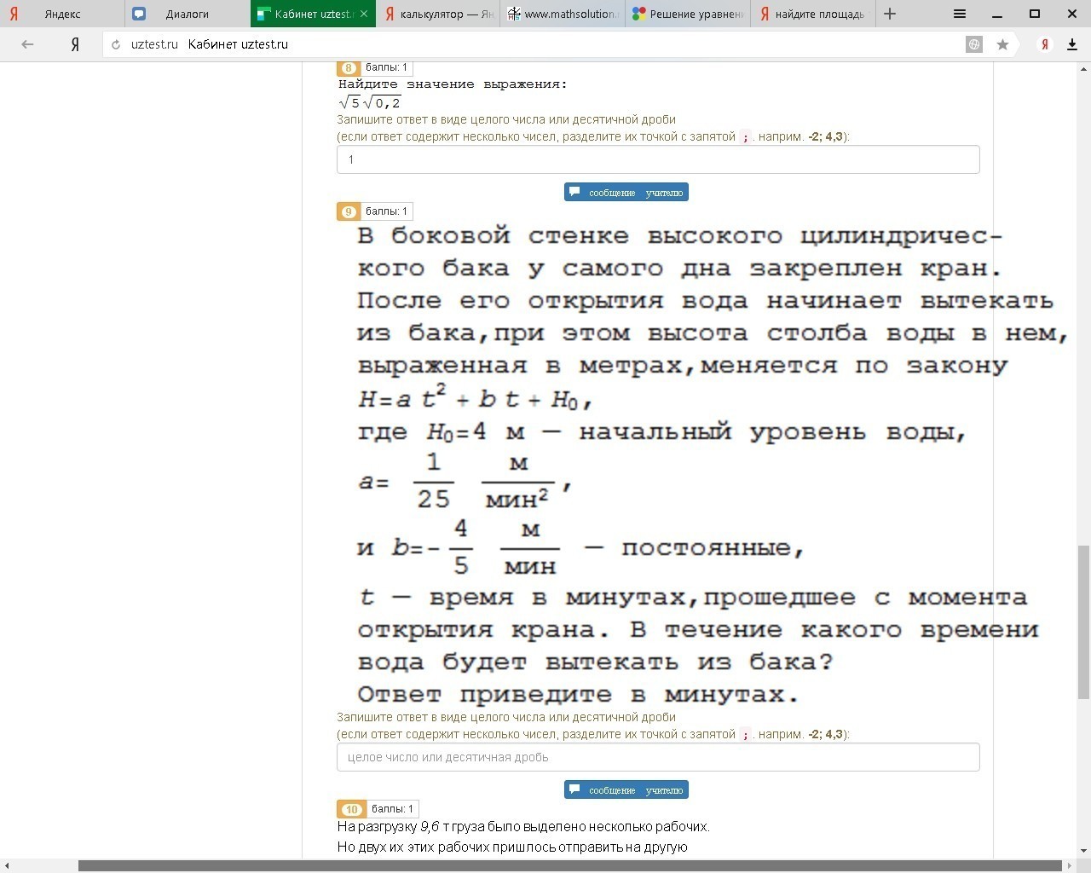Click the scroll left arrow
The image size is (1091, 873).
(7, 865)
